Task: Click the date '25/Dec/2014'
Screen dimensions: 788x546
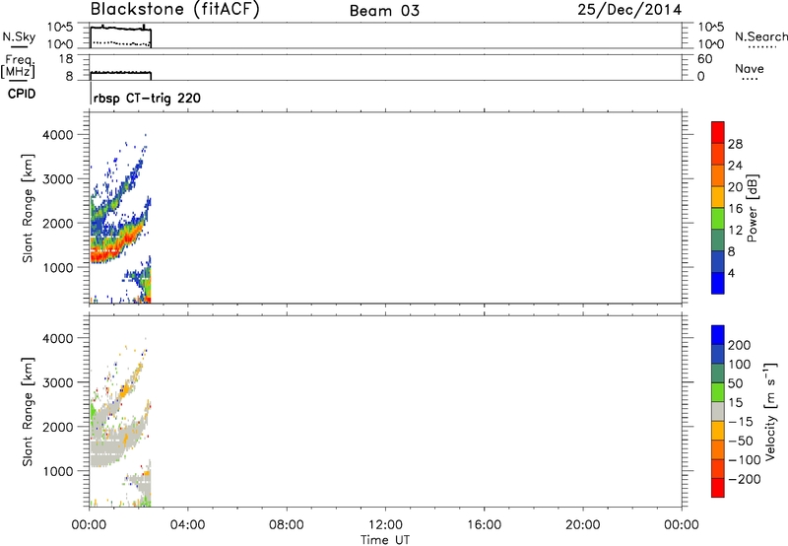Action: (629, 10)
